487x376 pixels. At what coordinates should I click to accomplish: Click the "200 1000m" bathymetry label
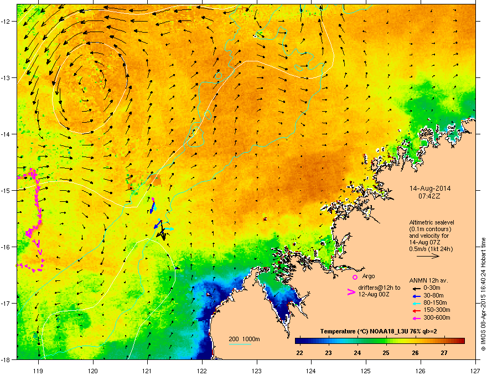(x=245, y=339)
